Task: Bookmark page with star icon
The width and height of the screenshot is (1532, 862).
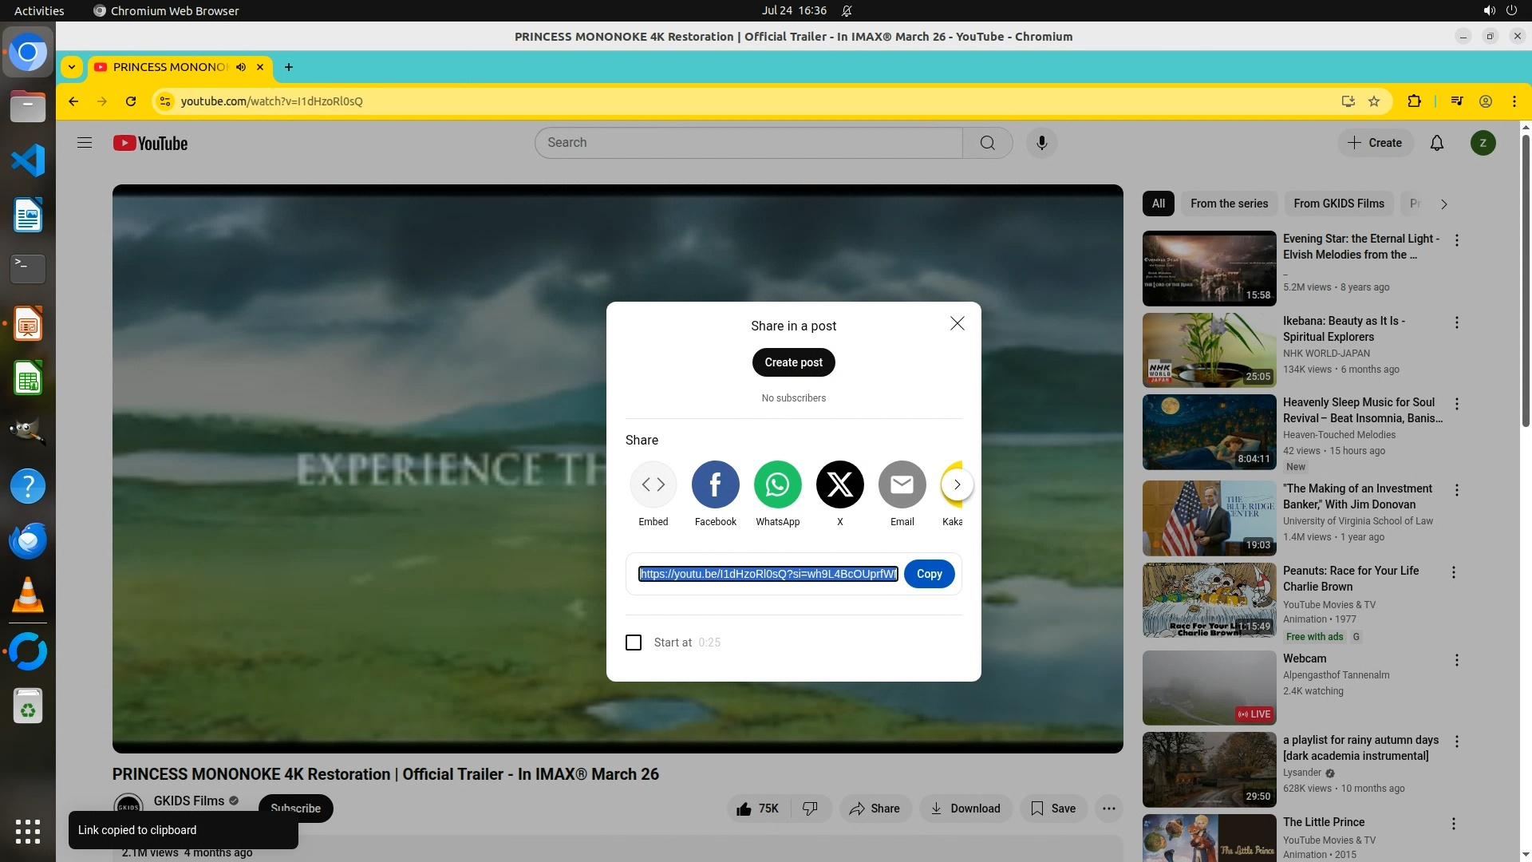Action: click(x=1374, y=101)
